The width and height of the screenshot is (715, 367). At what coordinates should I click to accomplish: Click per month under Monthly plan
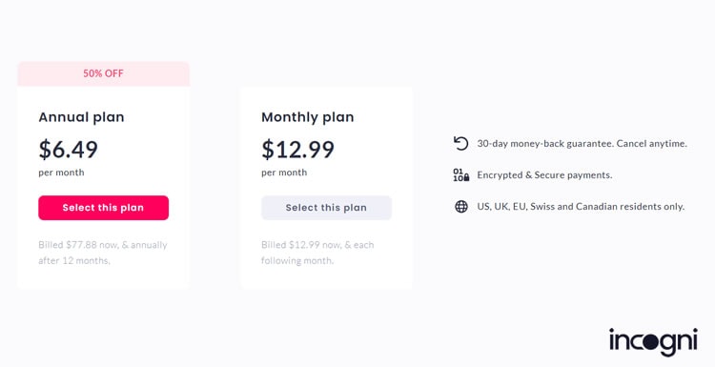pos(284,173)
